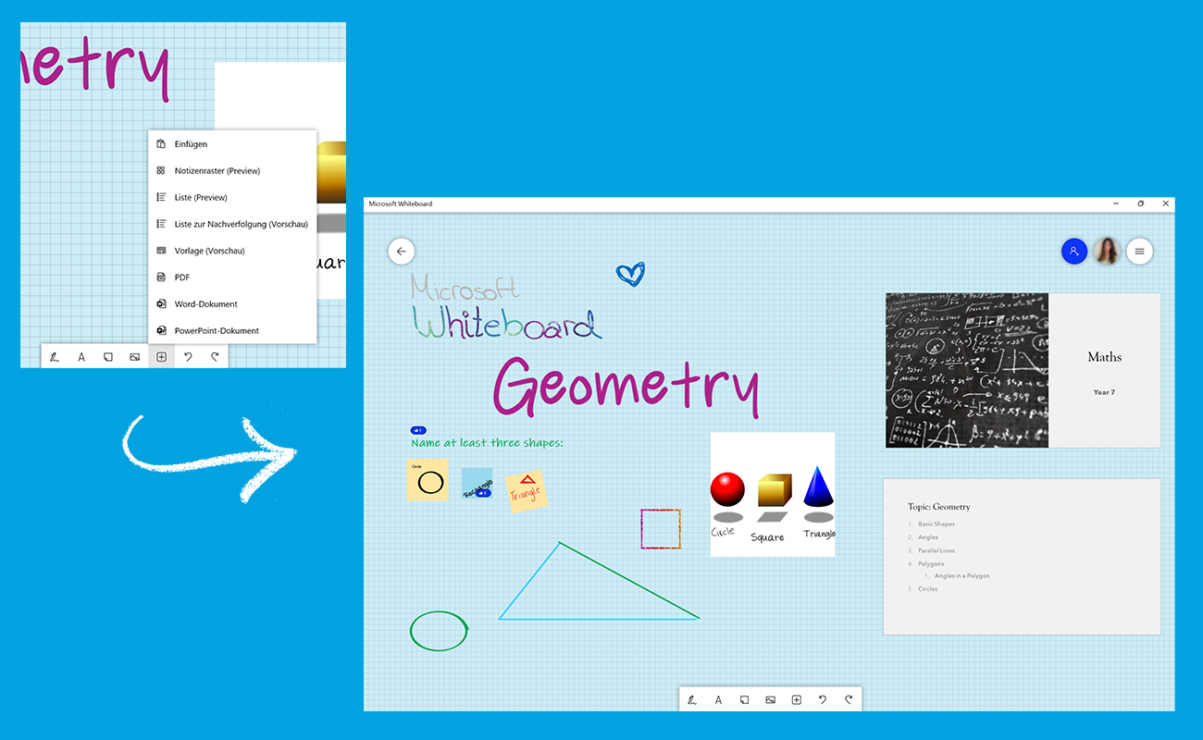Select the large Geometry handwritten title
Viewport: 1203px width, 740px height.
click(x=626, y=386)
